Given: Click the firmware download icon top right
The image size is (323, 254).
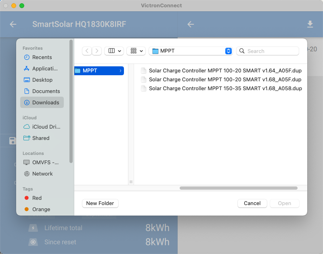Looking at the screenshot, I should point(310,24).
